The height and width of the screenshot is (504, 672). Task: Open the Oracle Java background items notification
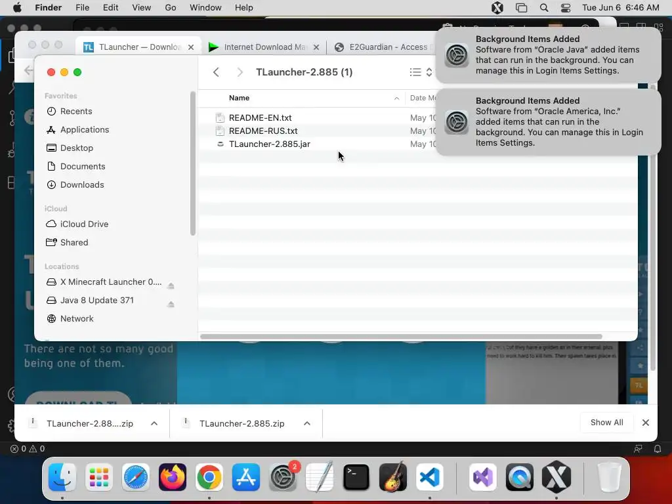(x=549, y=55)
